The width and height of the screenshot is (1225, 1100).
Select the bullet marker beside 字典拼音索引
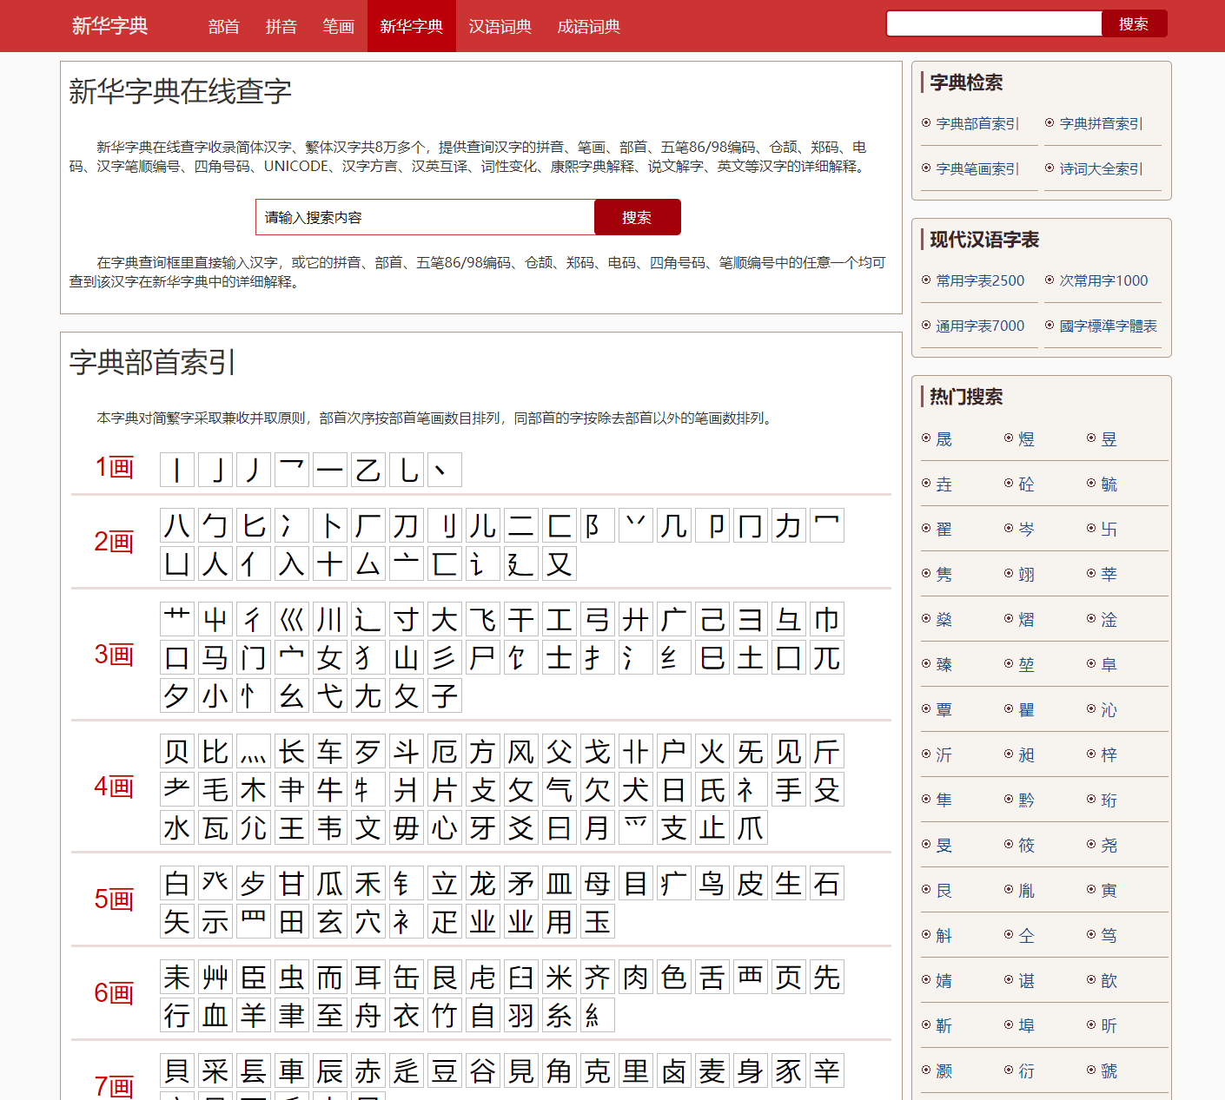point(1050,122)
